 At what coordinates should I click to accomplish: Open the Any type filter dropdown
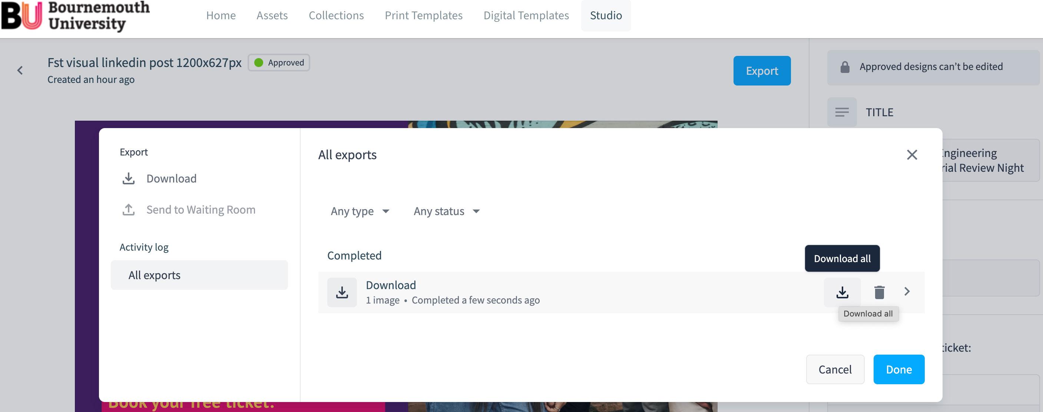click(360, 211)
